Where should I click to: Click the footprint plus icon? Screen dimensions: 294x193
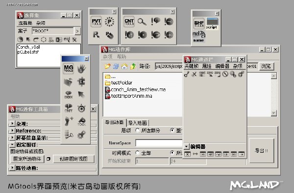click(x=69, y=121)
